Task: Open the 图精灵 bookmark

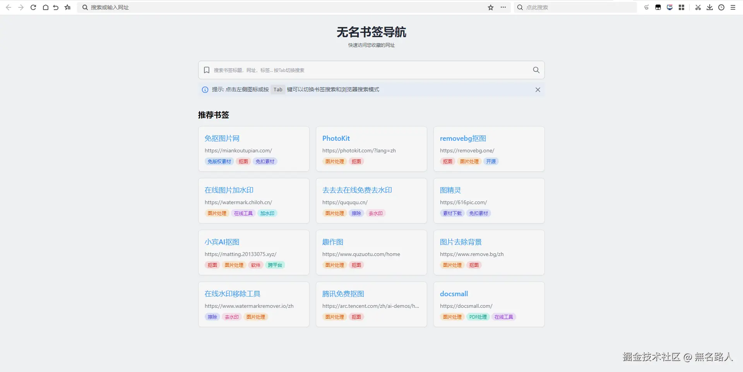Action: (450, 190)
